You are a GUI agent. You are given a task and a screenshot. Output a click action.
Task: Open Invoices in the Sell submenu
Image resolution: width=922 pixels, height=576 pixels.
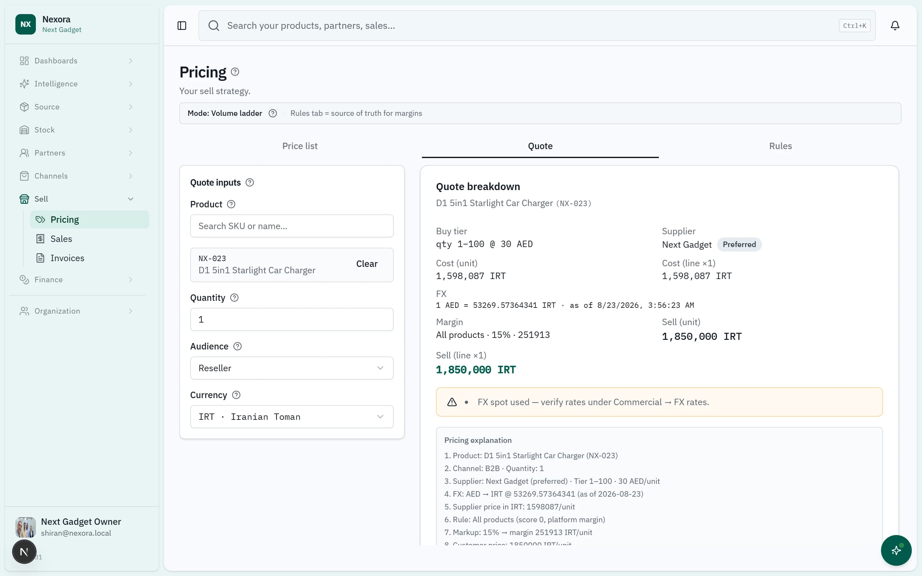[x=90, y=258]
